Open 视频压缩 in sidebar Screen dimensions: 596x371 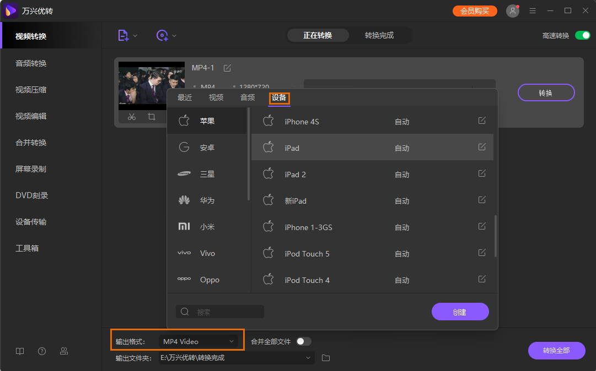pyautogui.click(x=31, y=90)
